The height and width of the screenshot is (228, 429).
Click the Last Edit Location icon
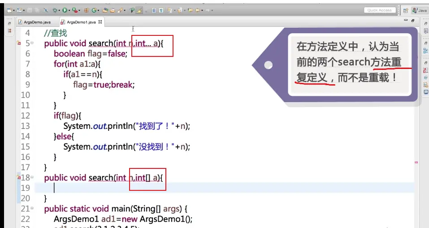(190, 10)
